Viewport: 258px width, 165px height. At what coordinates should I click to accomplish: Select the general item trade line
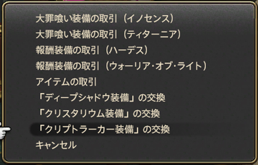(x=66, y=82)
